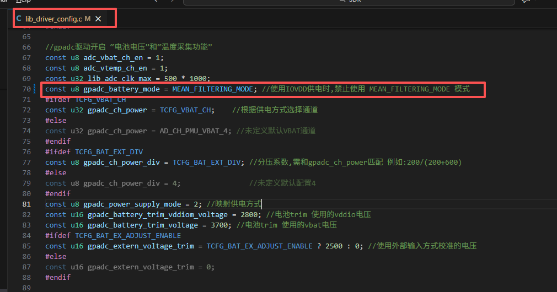Click gpadc_battery_trim_voltage name on line 83
This screenshot has width=557, height=292.
143,225
